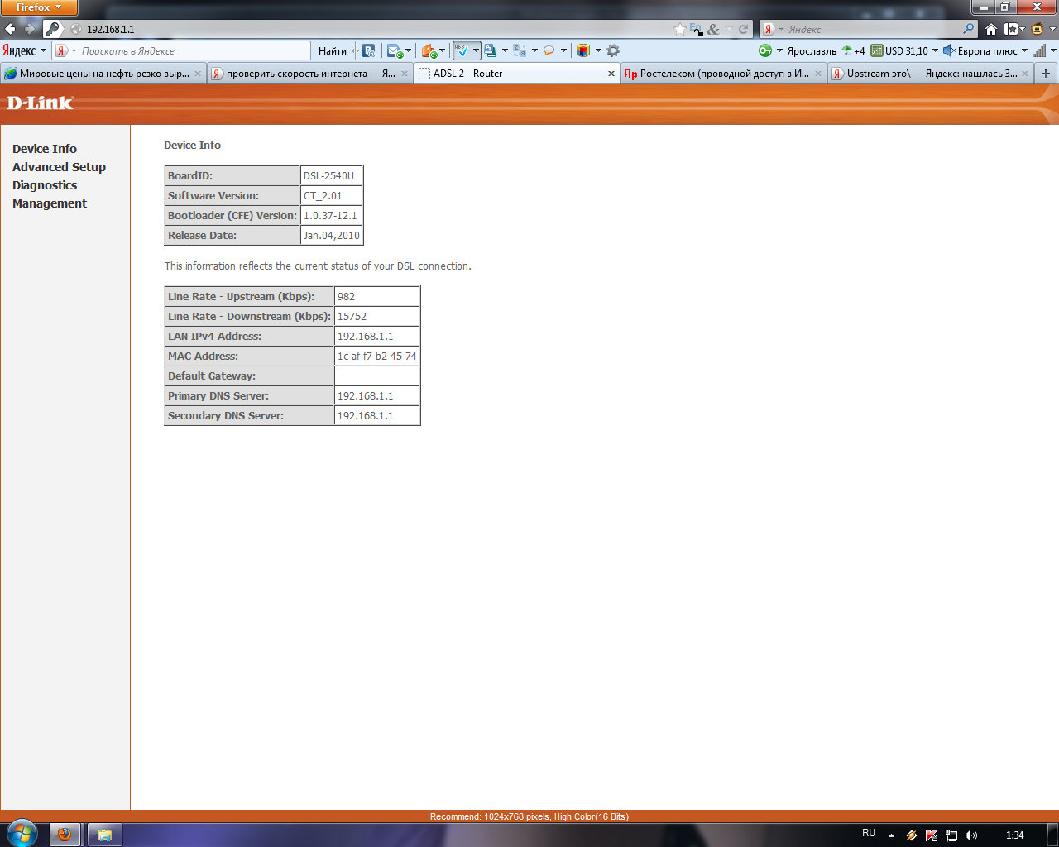Click the home page icon
This screenshot has height=847, width=1059.
990,29
